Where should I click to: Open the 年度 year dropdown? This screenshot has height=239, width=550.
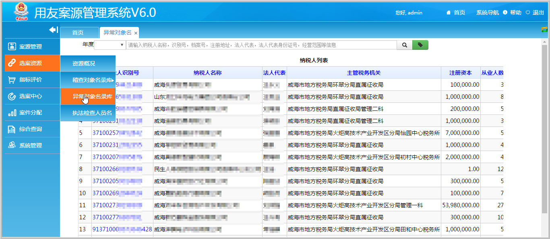110,45
